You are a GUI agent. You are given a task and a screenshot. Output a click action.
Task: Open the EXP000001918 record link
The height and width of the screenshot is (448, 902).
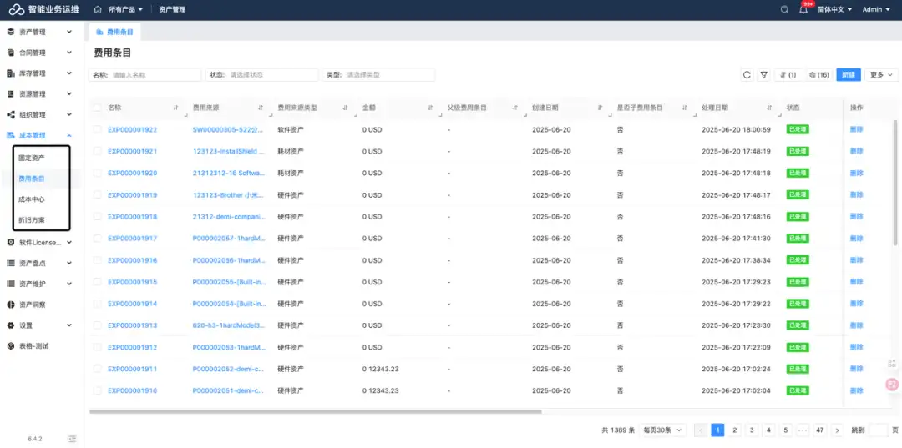[132, 217]
